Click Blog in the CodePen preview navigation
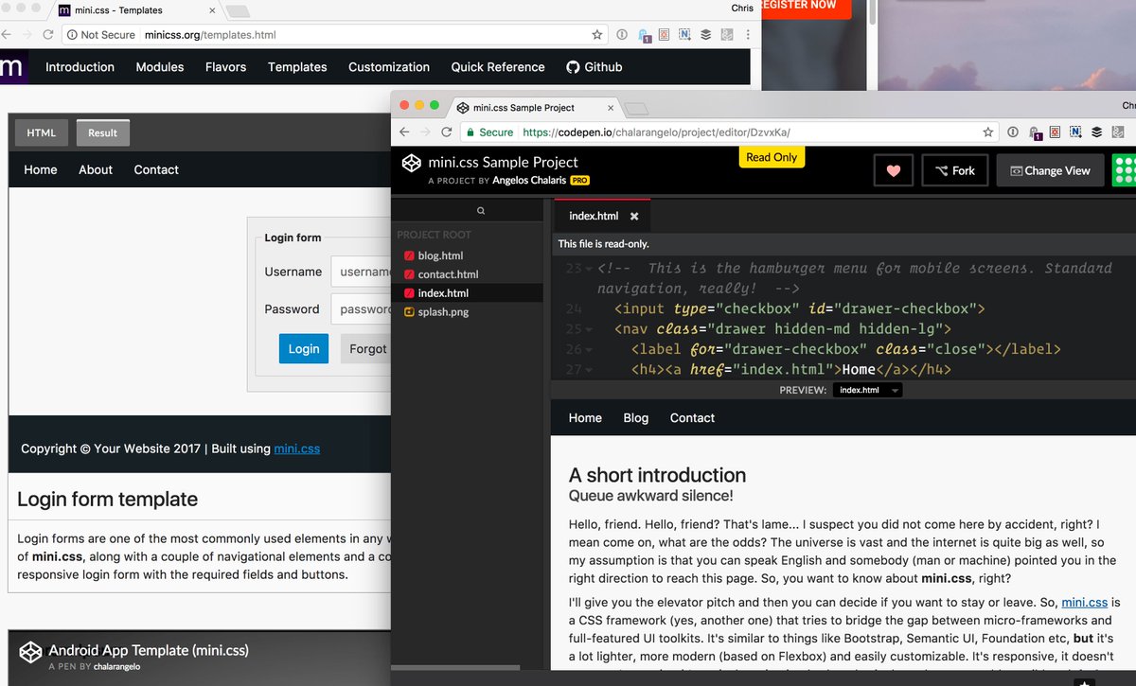The width and height of the screenshot is (1136, 686). [636, 418]
